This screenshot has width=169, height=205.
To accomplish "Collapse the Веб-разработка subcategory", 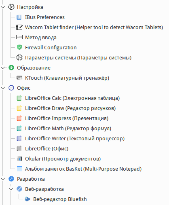I will pos(11,189).
